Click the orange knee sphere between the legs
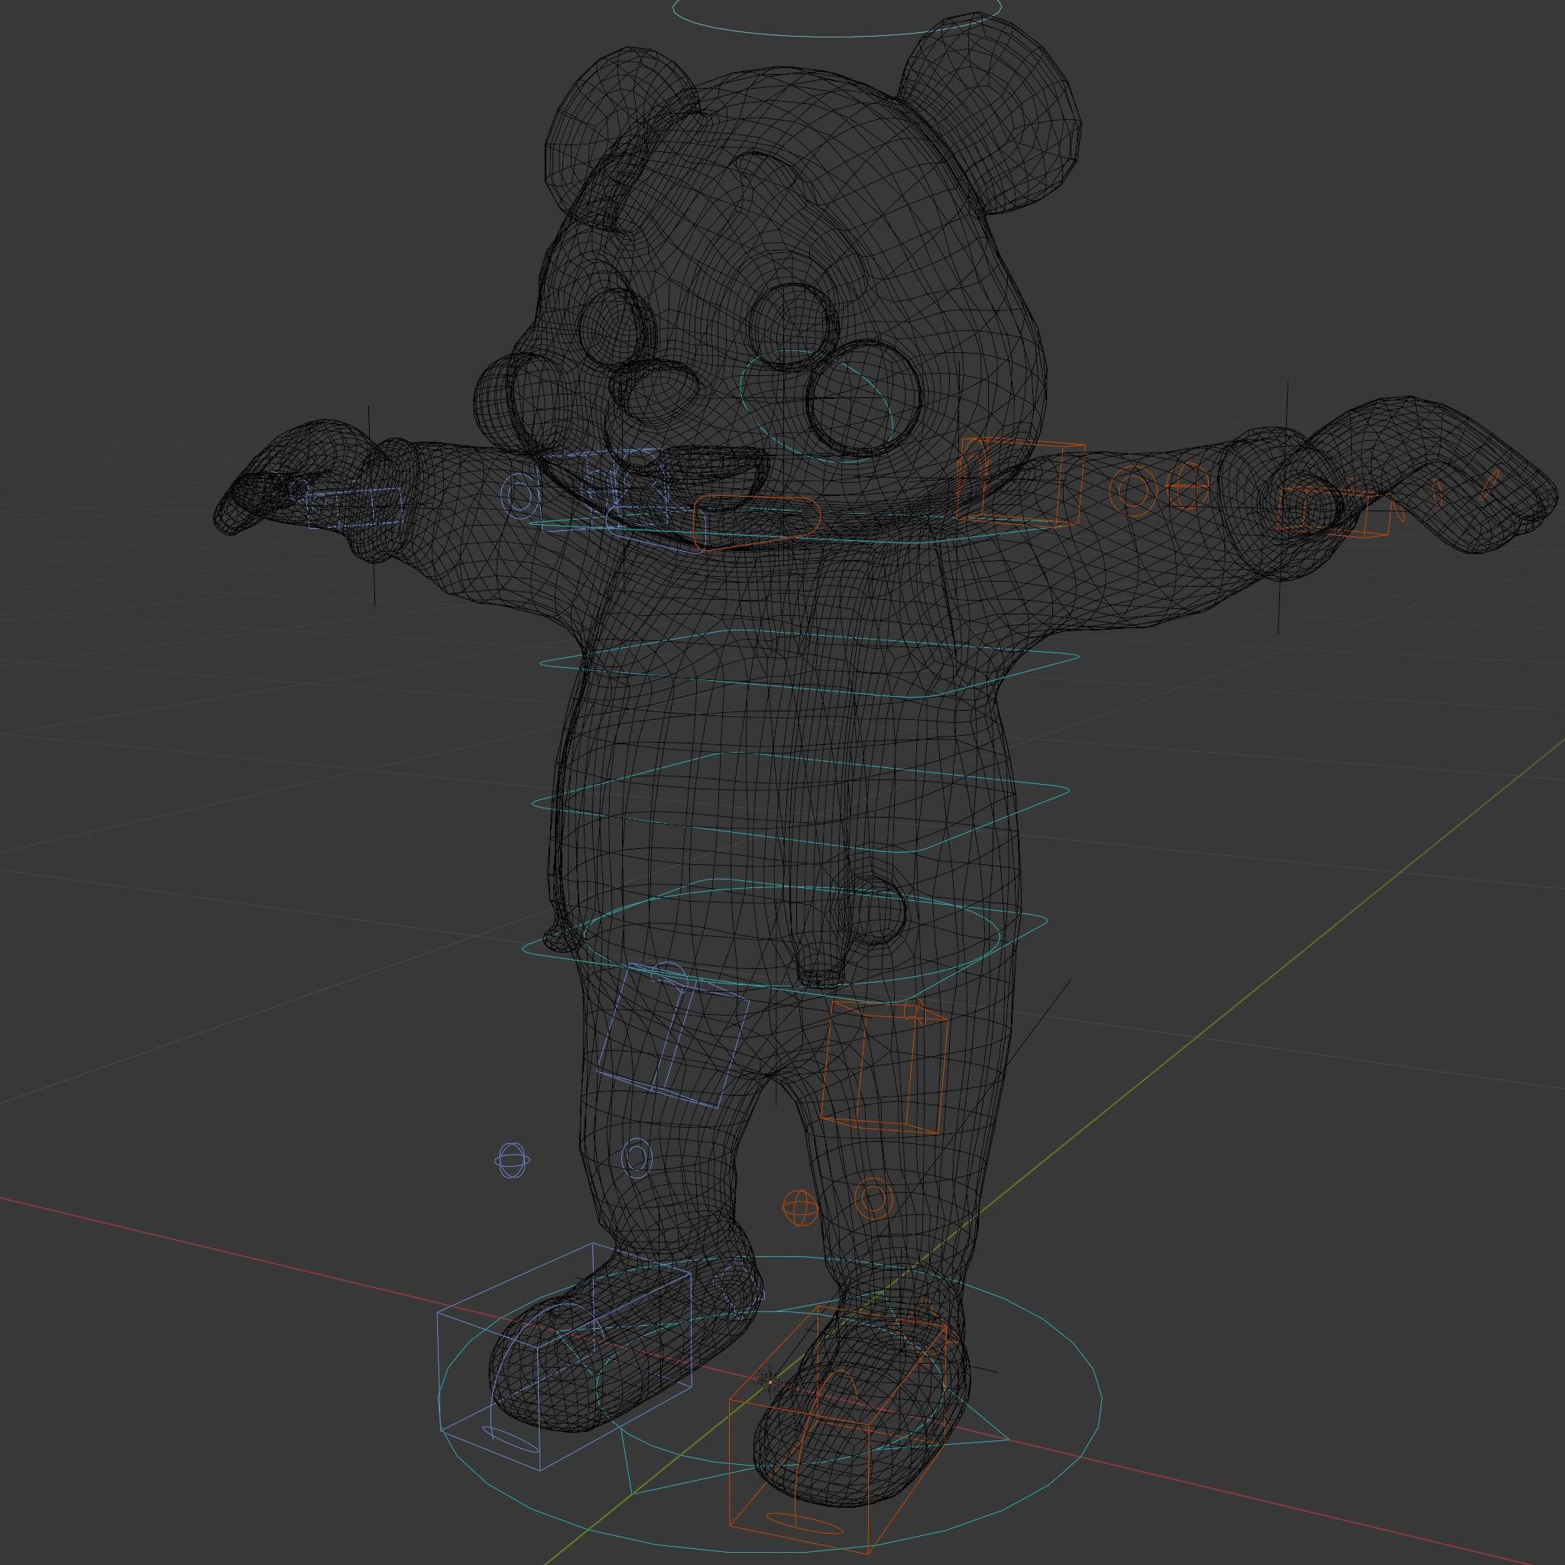Image resolution: width=1565 pixels, height=1565 pixels. (799, 1209)
